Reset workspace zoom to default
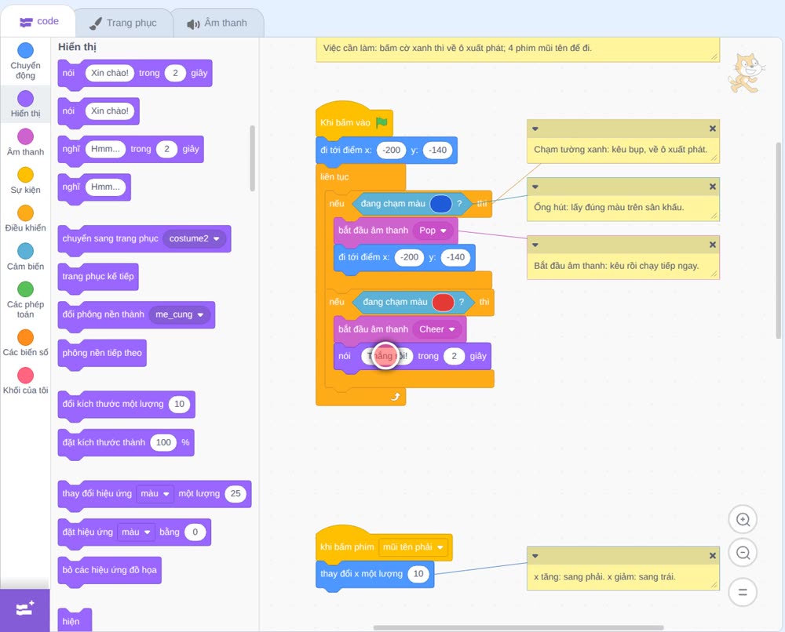Image resolution: width=785 pixels, height=632 pixels. 743,592
